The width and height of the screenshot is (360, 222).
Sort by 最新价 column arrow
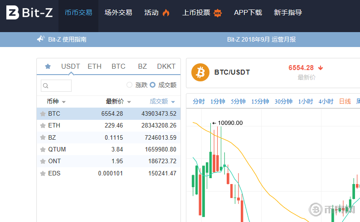129,102
